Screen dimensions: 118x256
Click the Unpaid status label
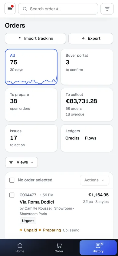30,230
